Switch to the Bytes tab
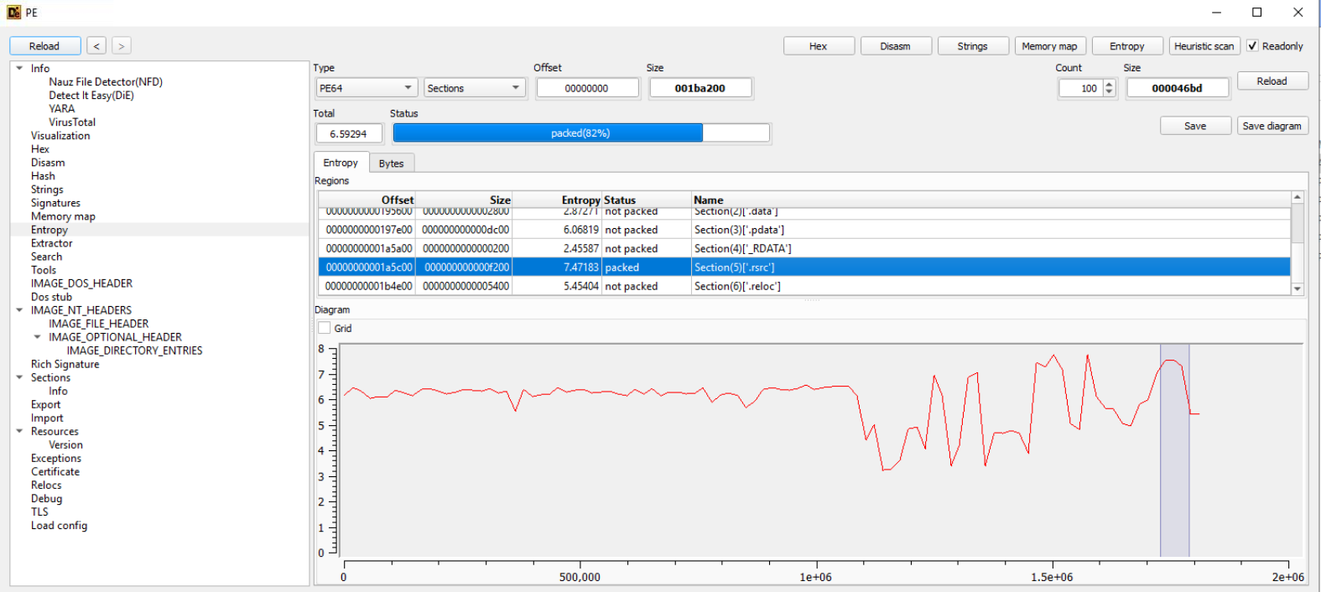This screenshot has height=592, width=1321. tap(391, 164)
